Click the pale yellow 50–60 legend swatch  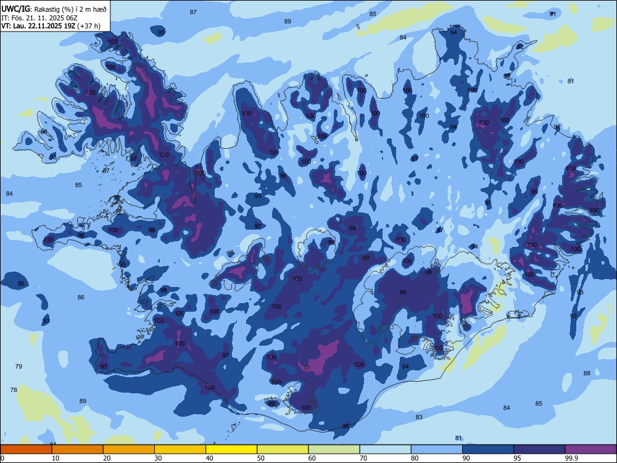pos(283,449)
